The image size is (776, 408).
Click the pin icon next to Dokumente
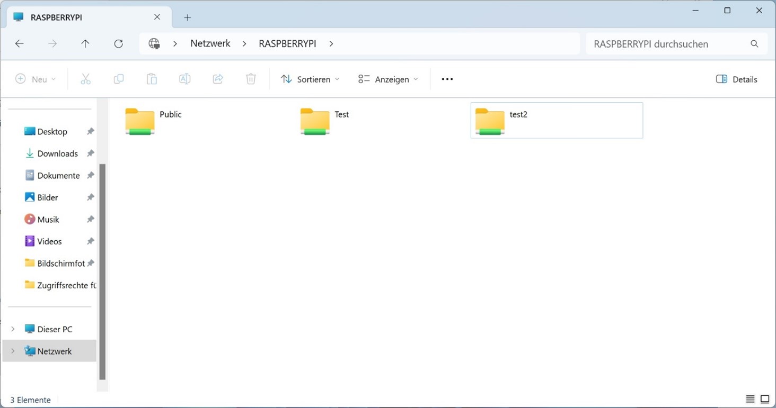(91, 175)
